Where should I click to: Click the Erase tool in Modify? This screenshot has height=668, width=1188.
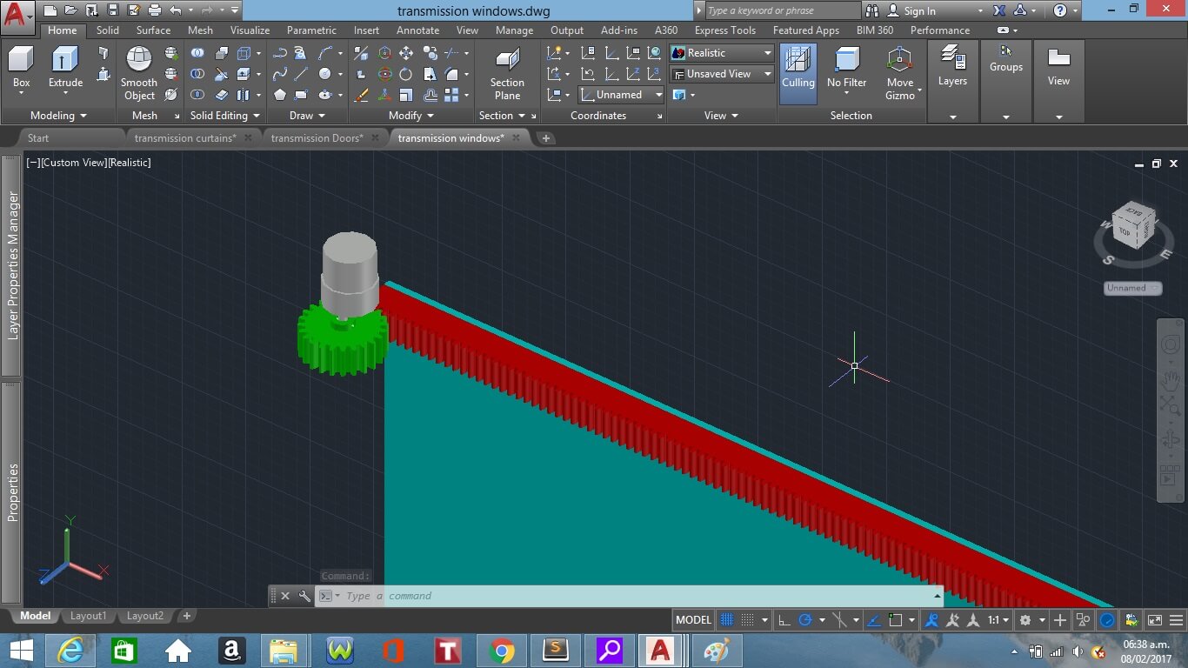[x=362, y=95]
